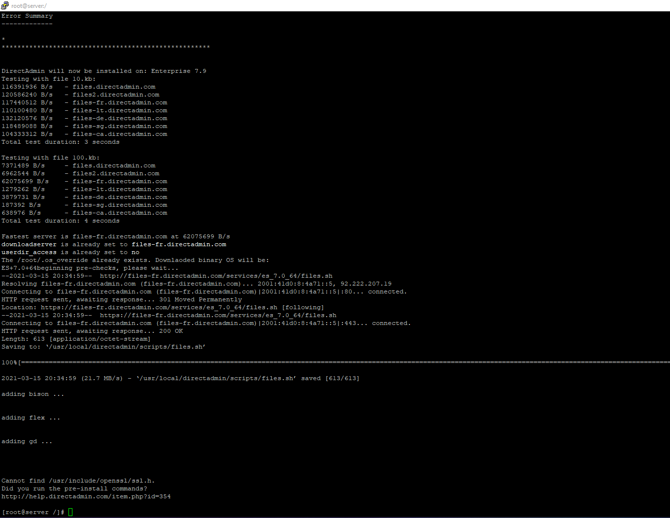The image size is (670, 518).
Task: Click the green cursor at the shell prompt
Action: (70, 512)
